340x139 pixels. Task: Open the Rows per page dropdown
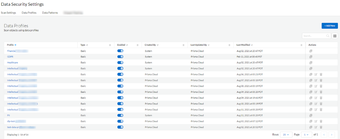coord(286,135)
